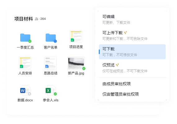
Task: Click the 一季度汇总 file name label
Action: [x=25, y=47]
